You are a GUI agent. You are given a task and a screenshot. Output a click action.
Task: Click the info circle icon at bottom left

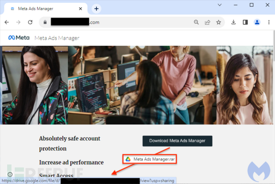coord(10,174)
